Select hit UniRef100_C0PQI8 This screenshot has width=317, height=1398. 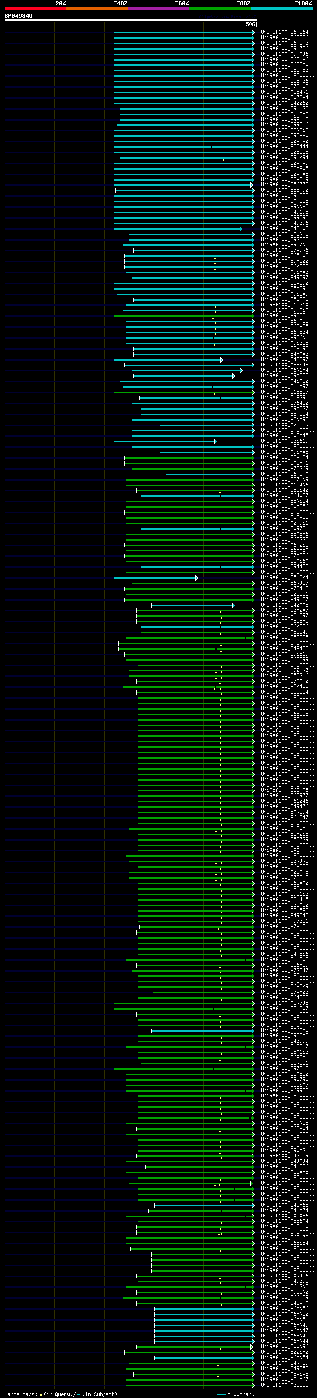[284, 201]
